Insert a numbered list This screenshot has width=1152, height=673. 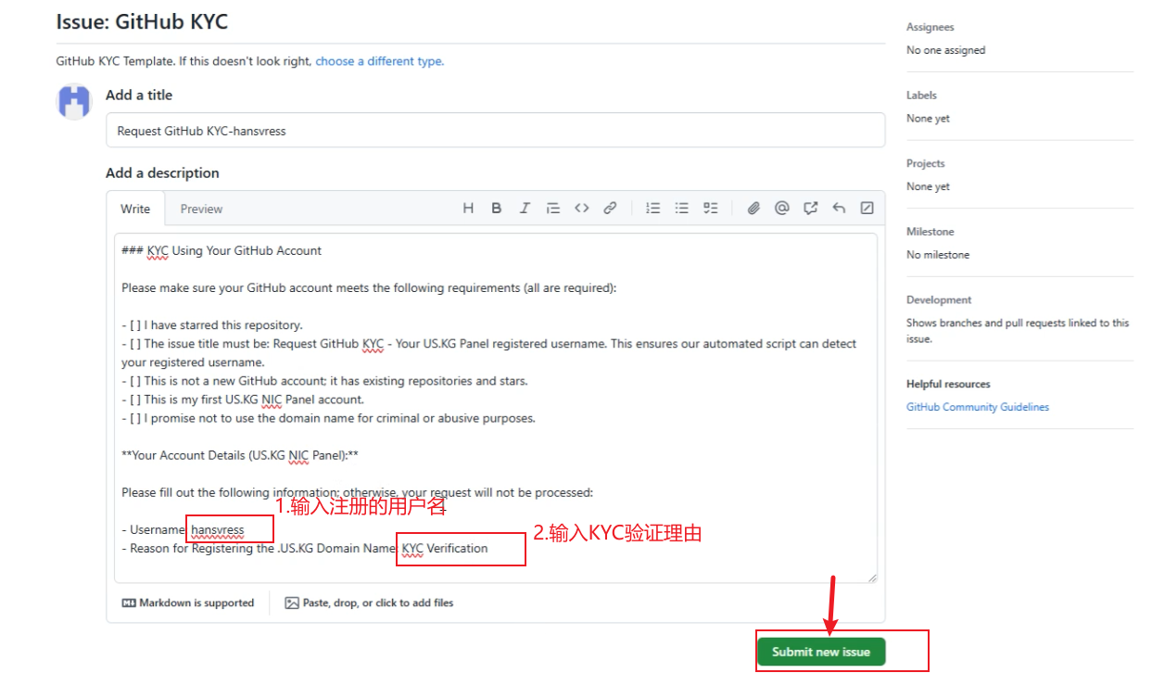click(x=653, y=209)
